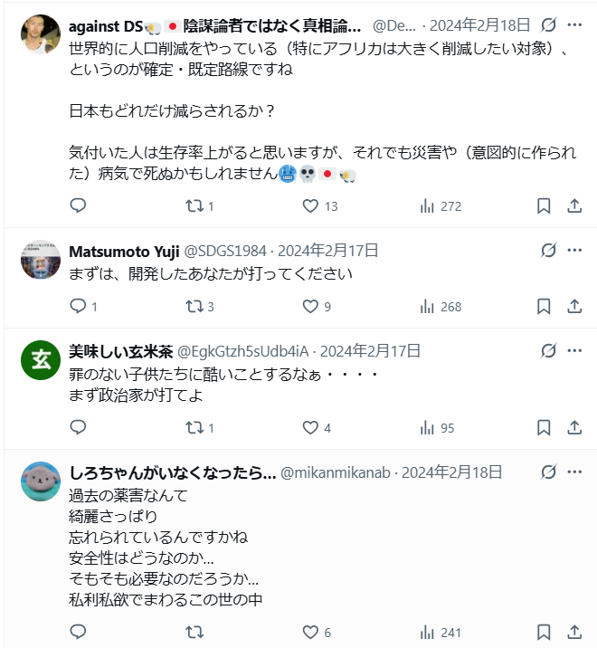
Task: Open Matsumoto Yuji's profile name link
Action: point(124,251)
